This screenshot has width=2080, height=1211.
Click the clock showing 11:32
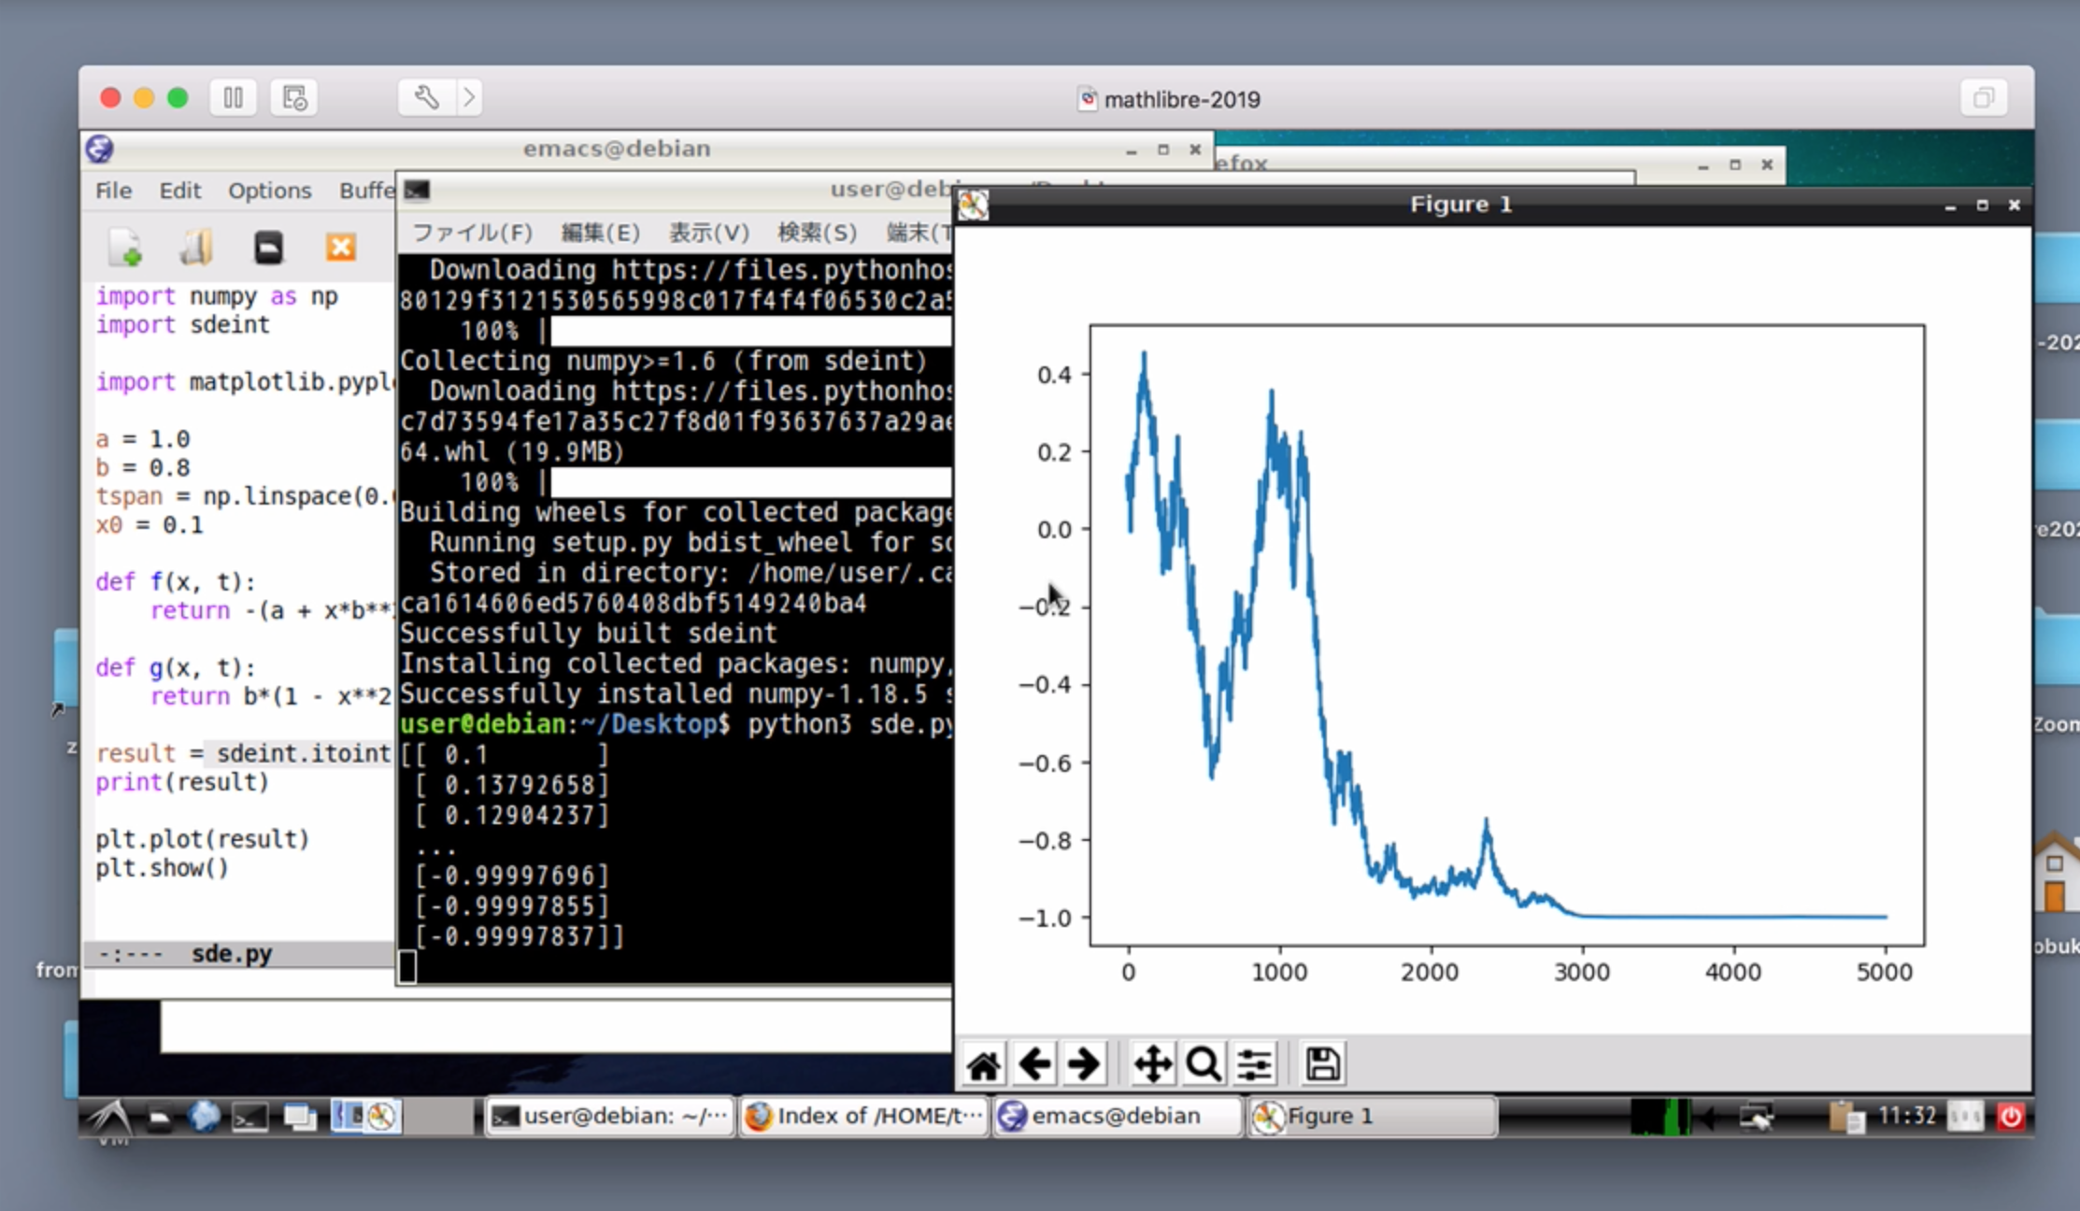point(1907,1116)
